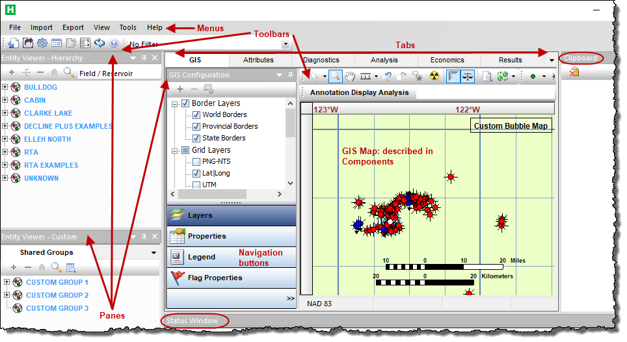Click collapse-all chevrons in Hierarchy toolbar
627x342 pixels.
pos(54,72)
